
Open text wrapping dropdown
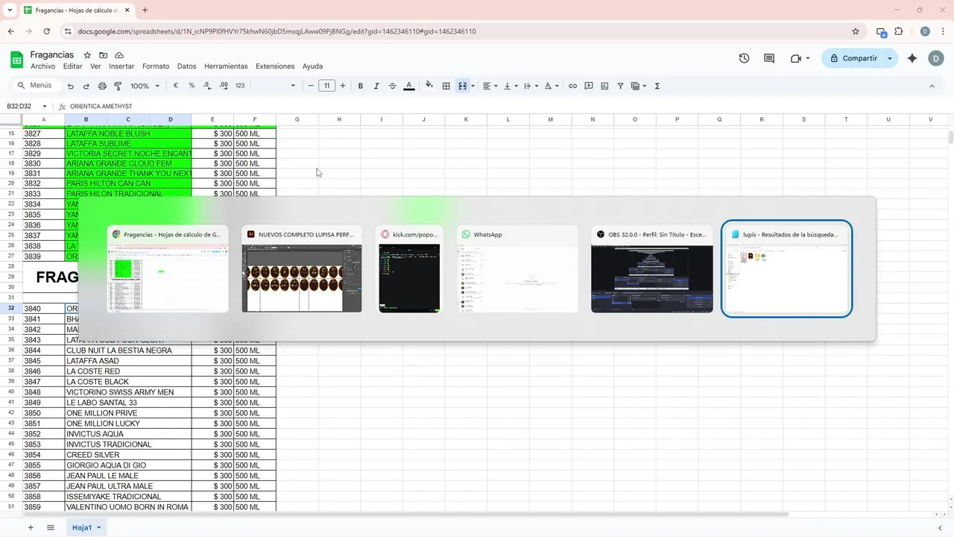pos(531,86)
